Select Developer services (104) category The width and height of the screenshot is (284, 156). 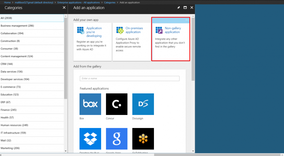coord(32,79)
